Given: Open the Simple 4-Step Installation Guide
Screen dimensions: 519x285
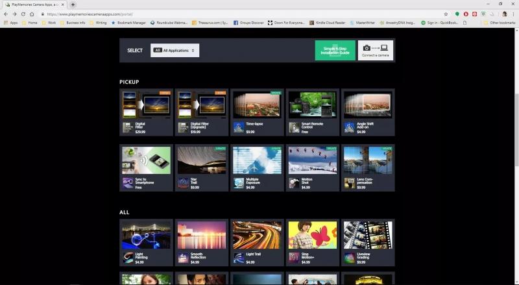Looking at the screenshot, I should 335,51.
